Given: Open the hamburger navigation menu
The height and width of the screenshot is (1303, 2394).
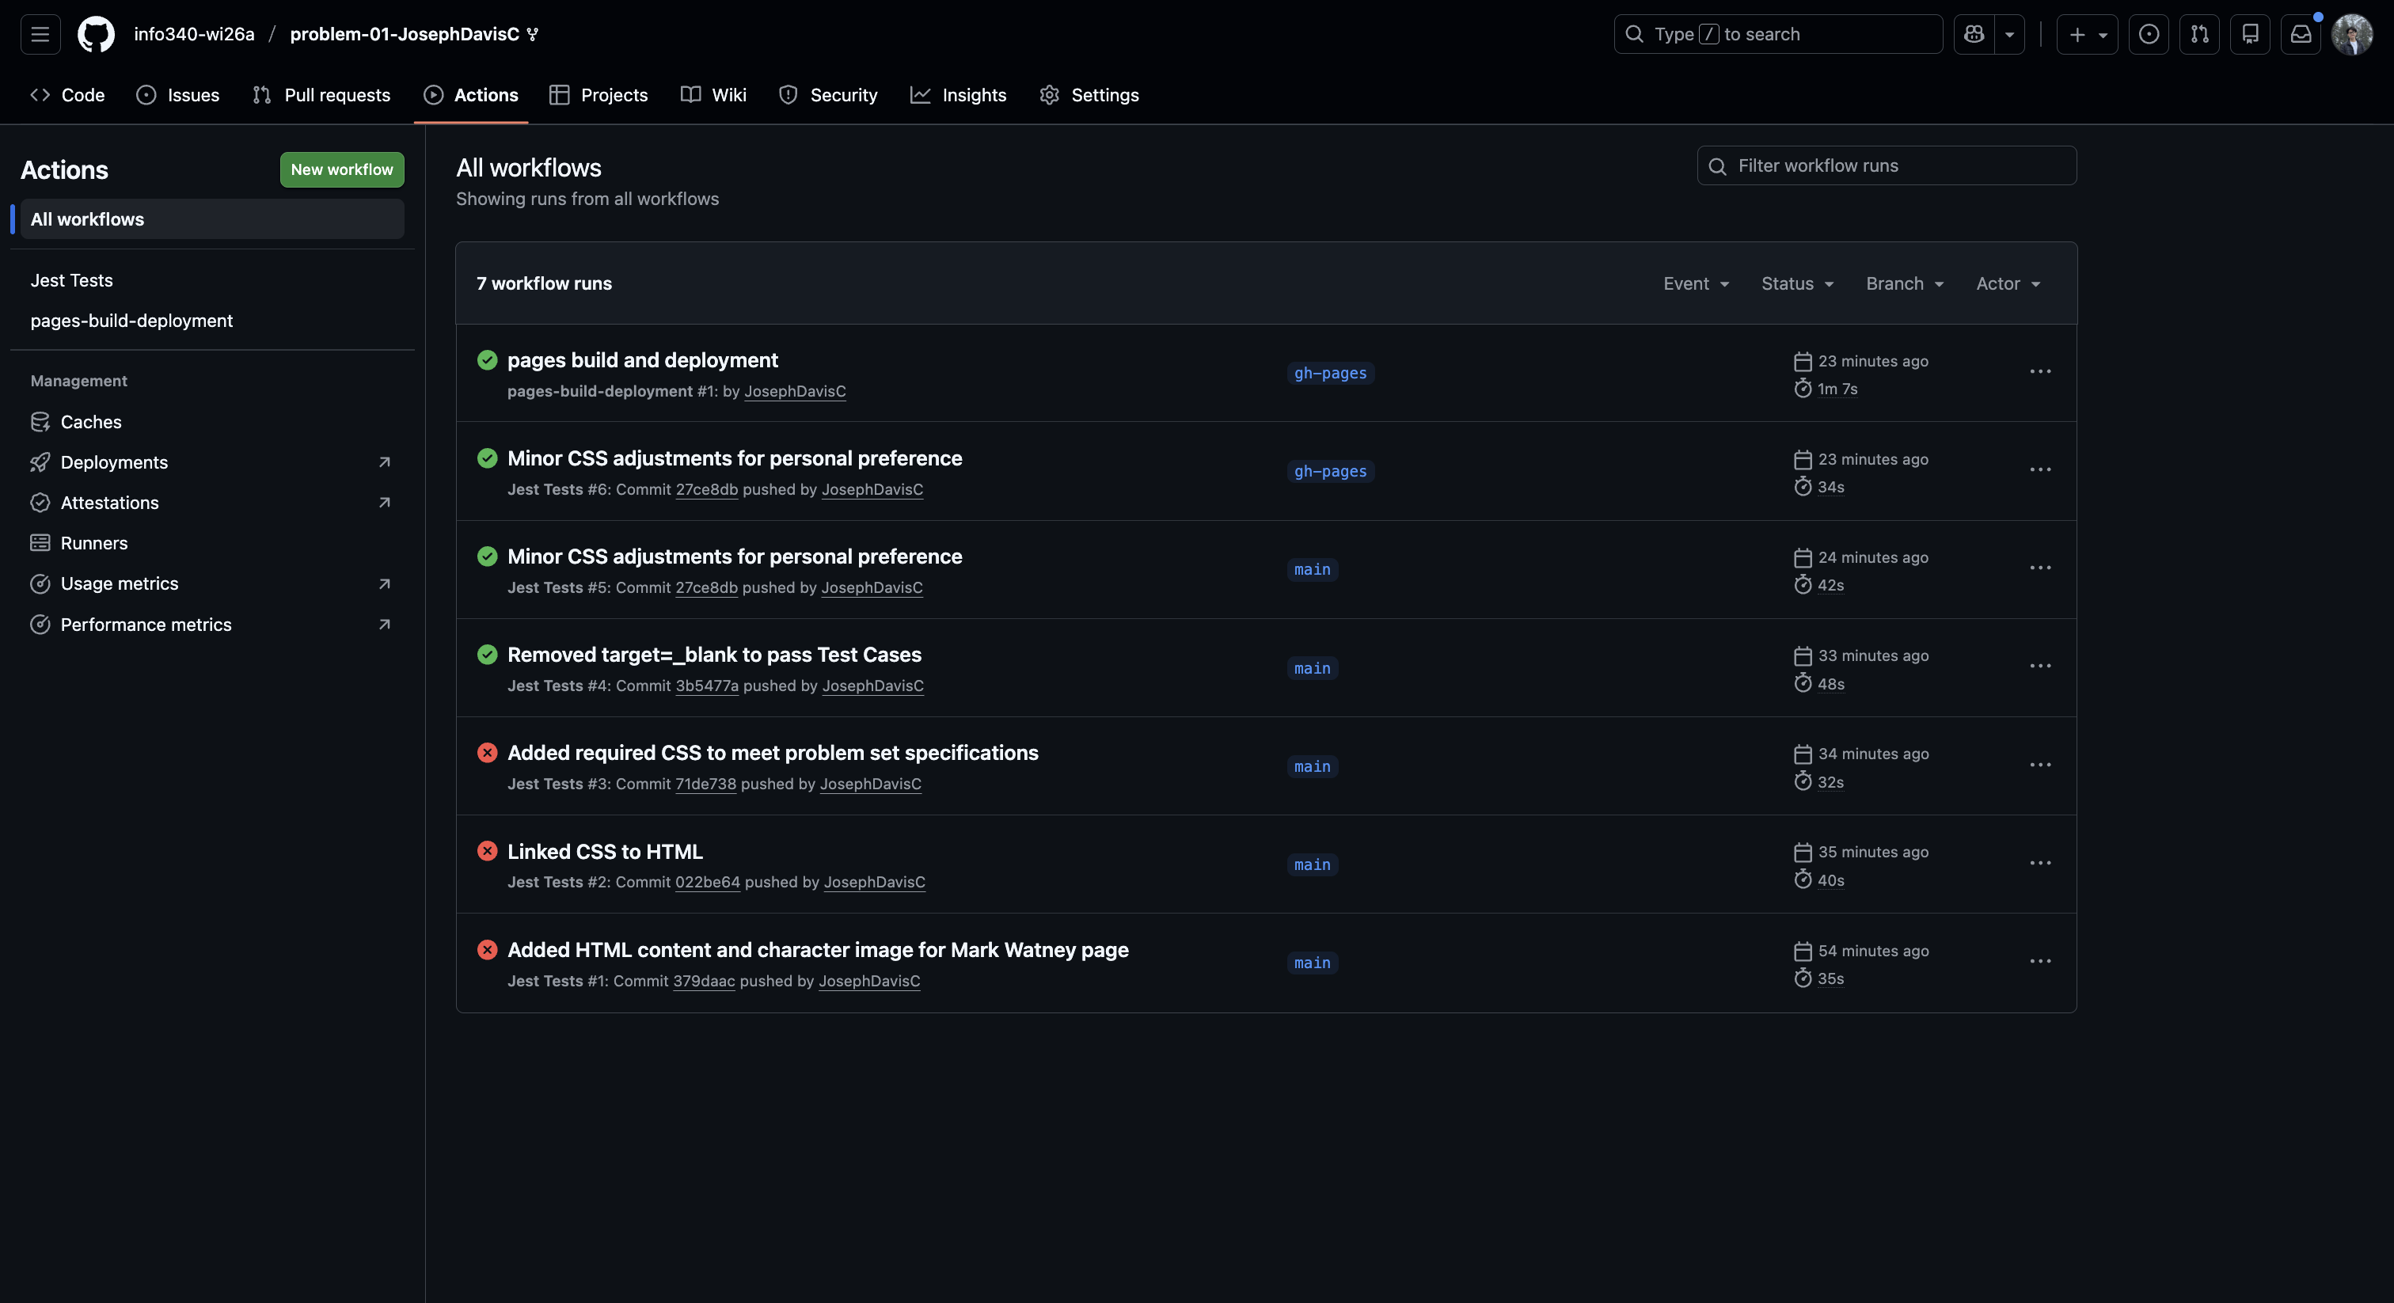Looking at the screenshot, I should click(x=40, y=33).
